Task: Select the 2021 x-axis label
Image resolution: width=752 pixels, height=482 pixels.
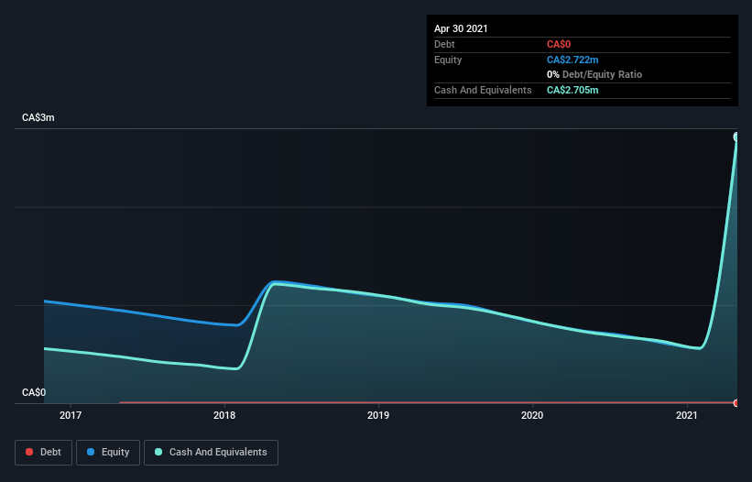Action: [686, 415]
